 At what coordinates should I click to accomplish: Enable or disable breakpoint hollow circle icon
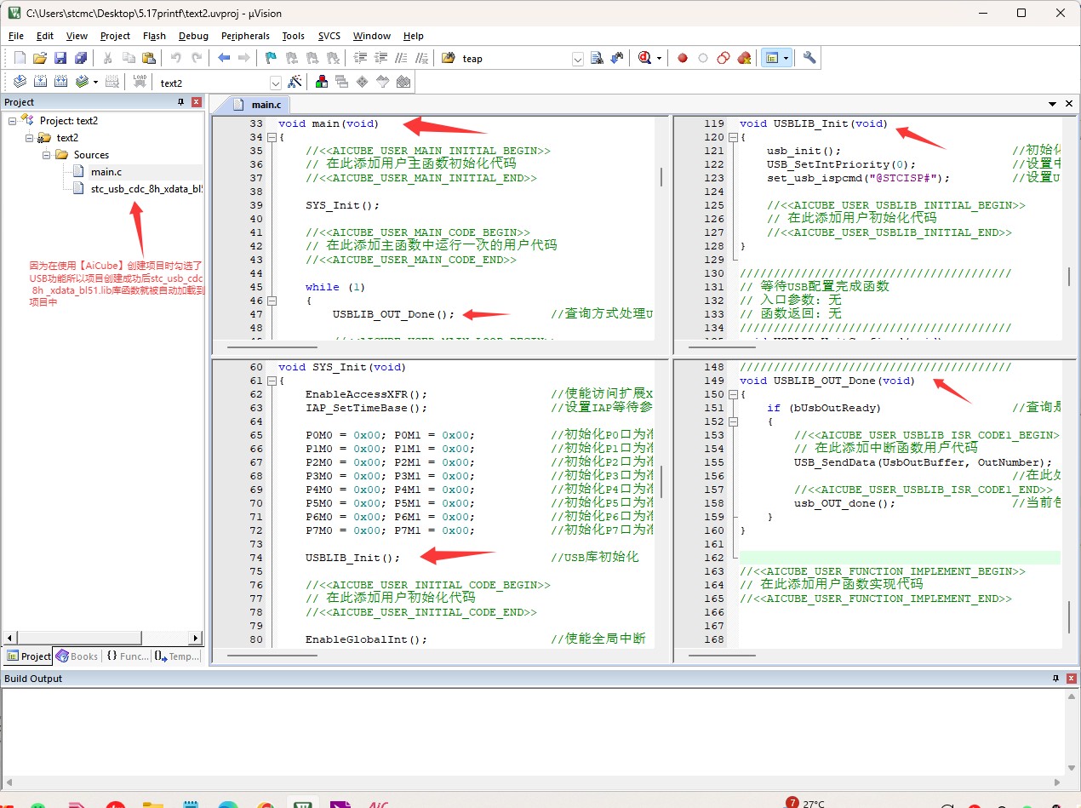pyautogui.click(x=703, y=58)
